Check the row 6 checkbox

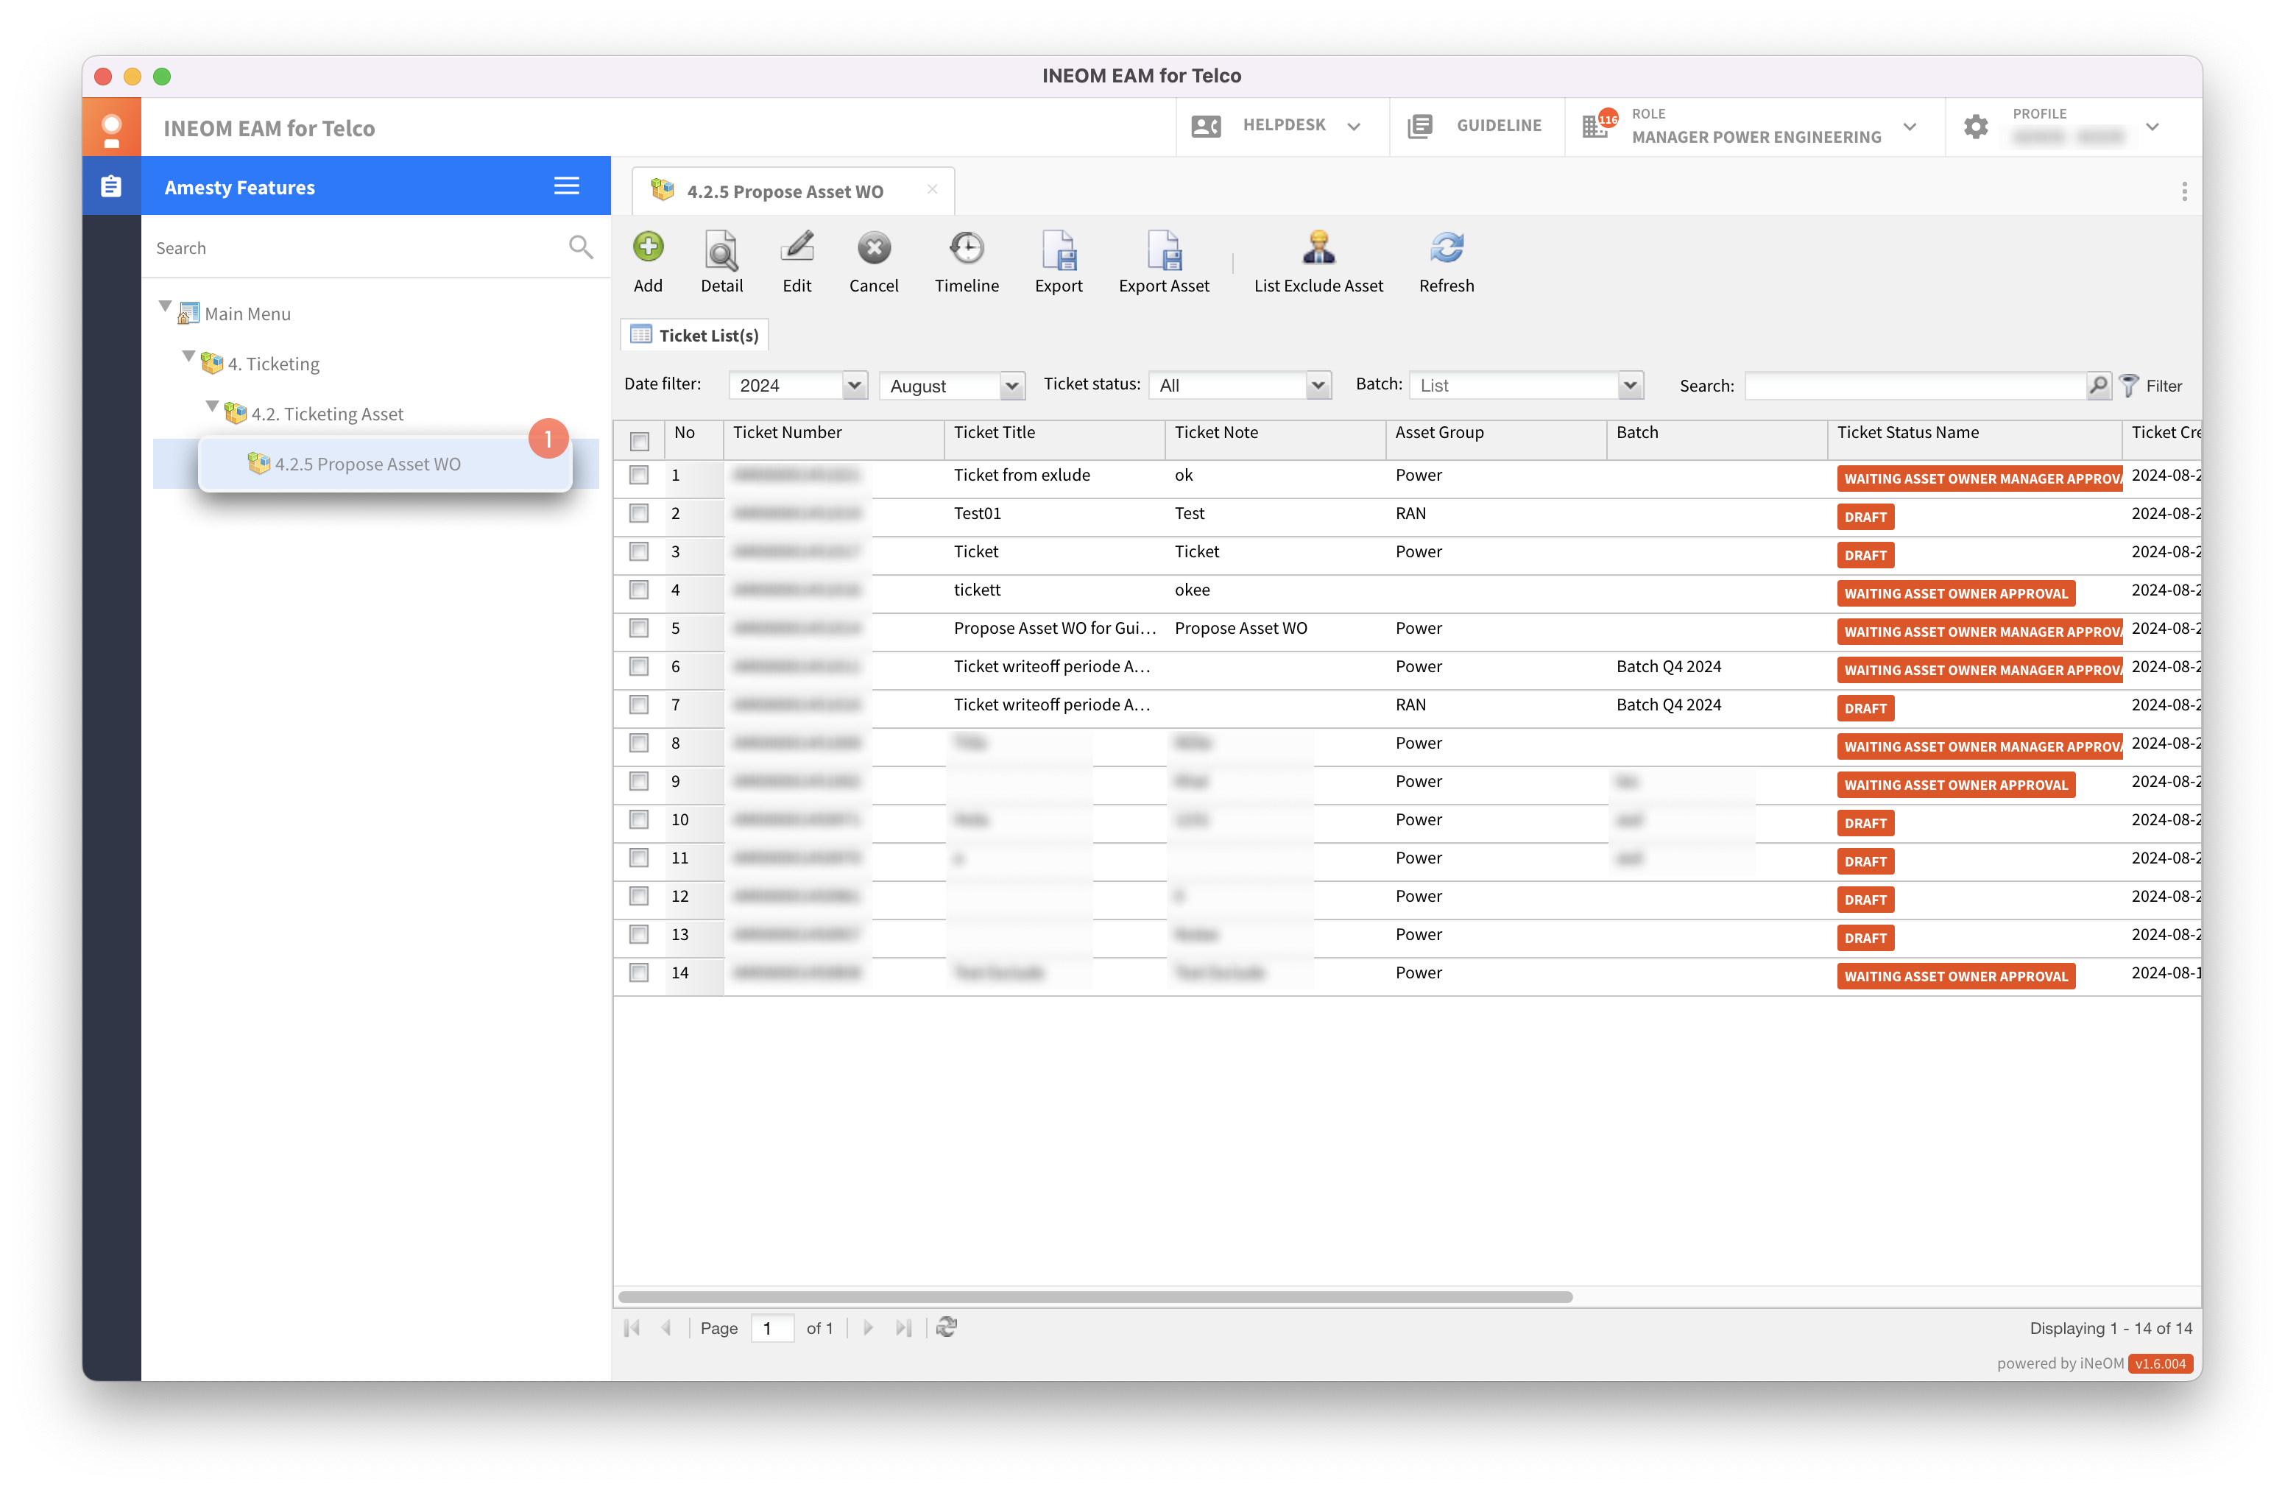point(640,666)
